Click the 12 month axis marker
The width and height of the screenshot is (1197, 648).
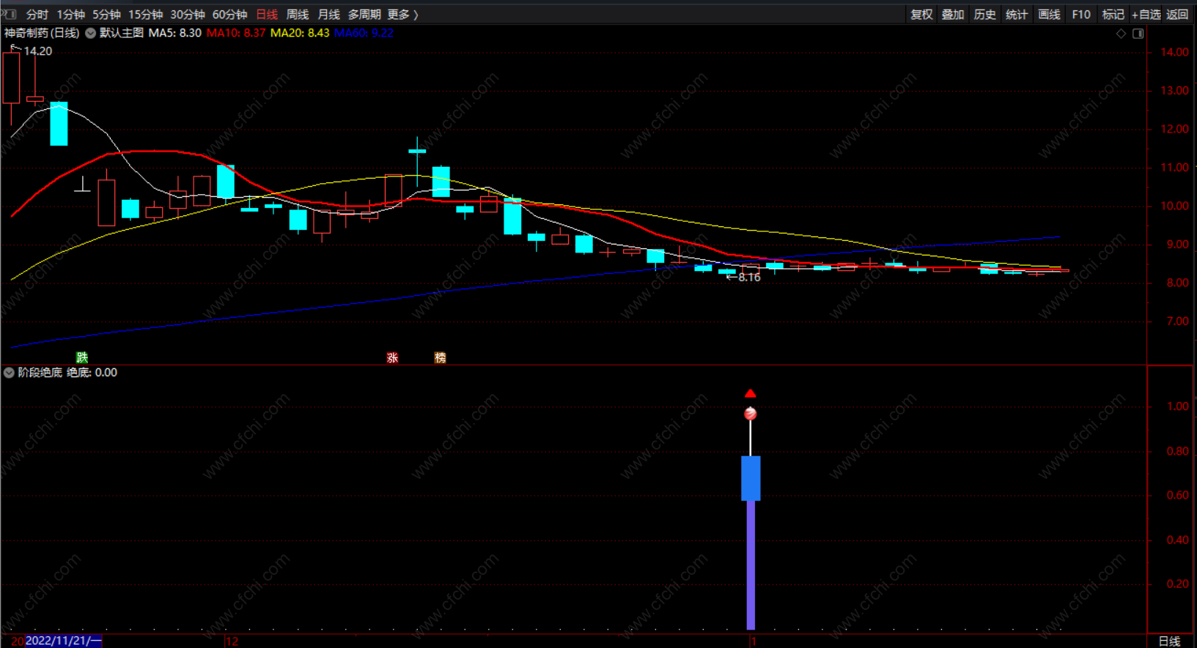coord(232,641)
